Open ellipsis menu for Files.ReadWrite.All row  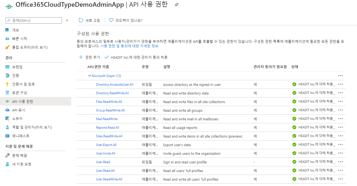(341, 101)
